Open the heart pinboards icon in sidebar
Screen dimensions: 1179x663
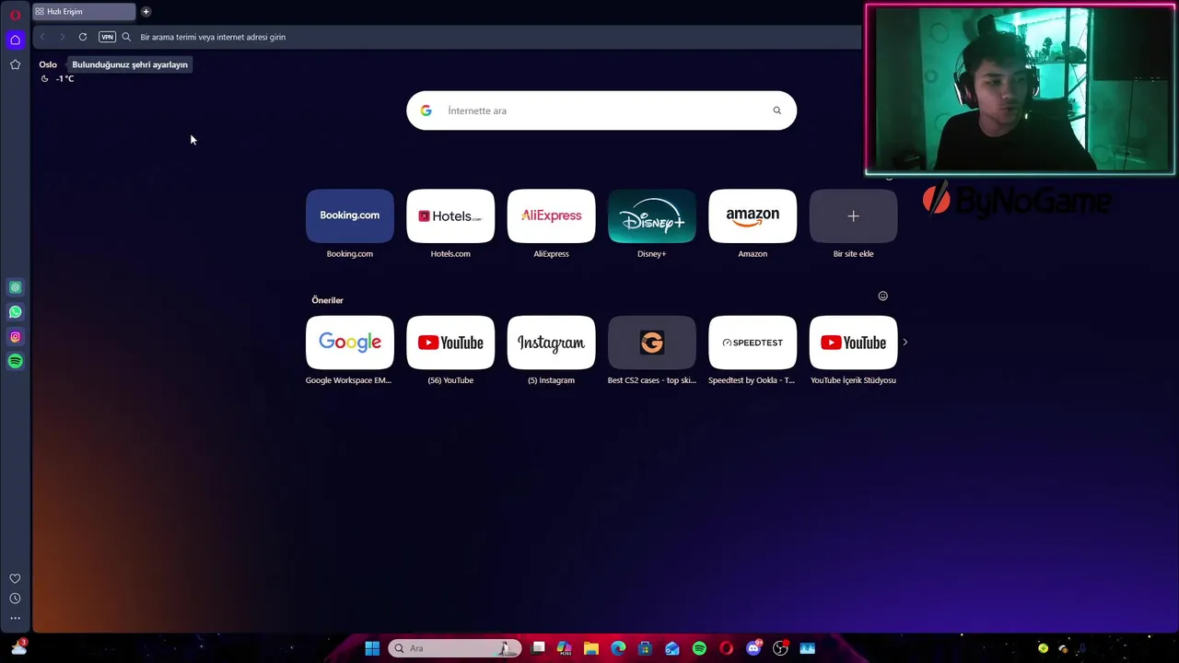pyautogui.click(x=15, y=578)
